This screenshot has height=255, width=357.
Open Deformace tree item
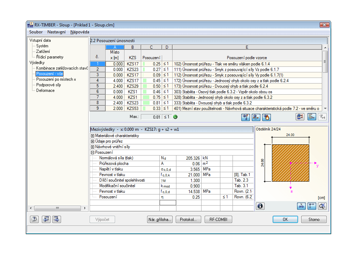[45, 90]
